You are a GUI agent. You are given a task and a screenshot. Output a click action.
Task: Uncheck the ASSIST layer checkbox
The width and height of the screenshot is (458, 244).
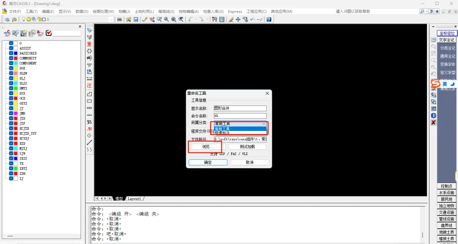pyautogui.click(x=11, y=48)
